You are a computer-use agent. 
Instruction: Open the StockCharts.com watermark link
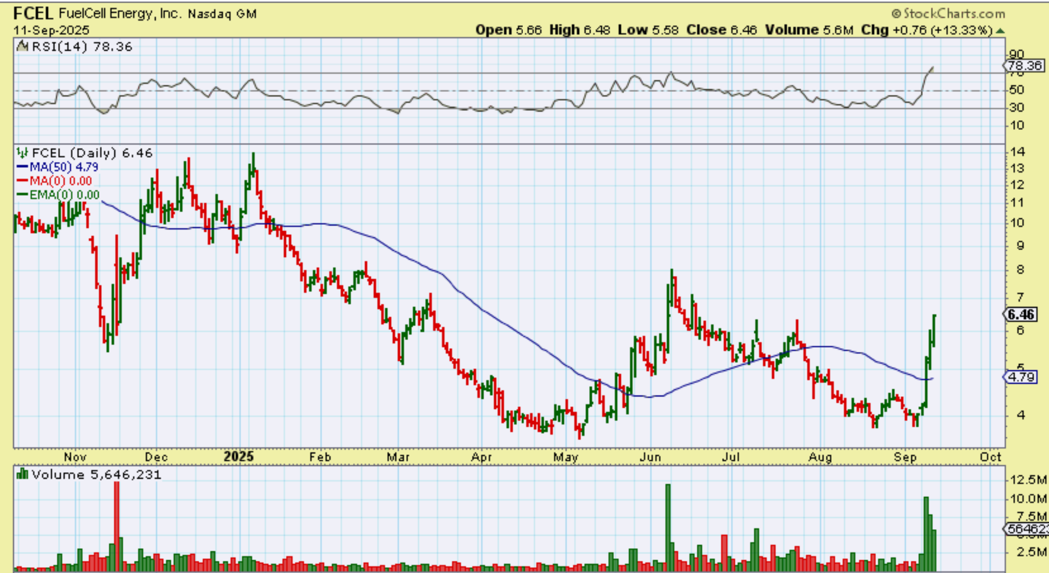[x=954, y=13]
